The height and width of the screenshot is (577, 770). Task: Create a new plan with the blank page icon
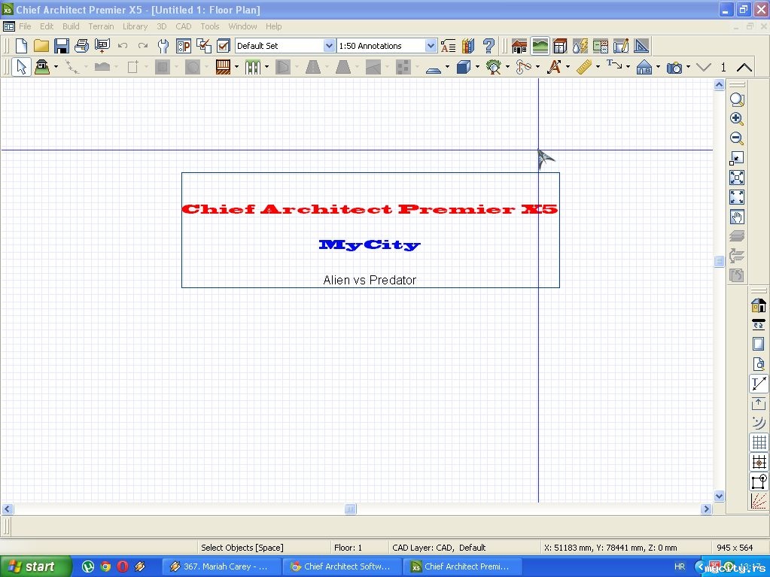(21, 46)
